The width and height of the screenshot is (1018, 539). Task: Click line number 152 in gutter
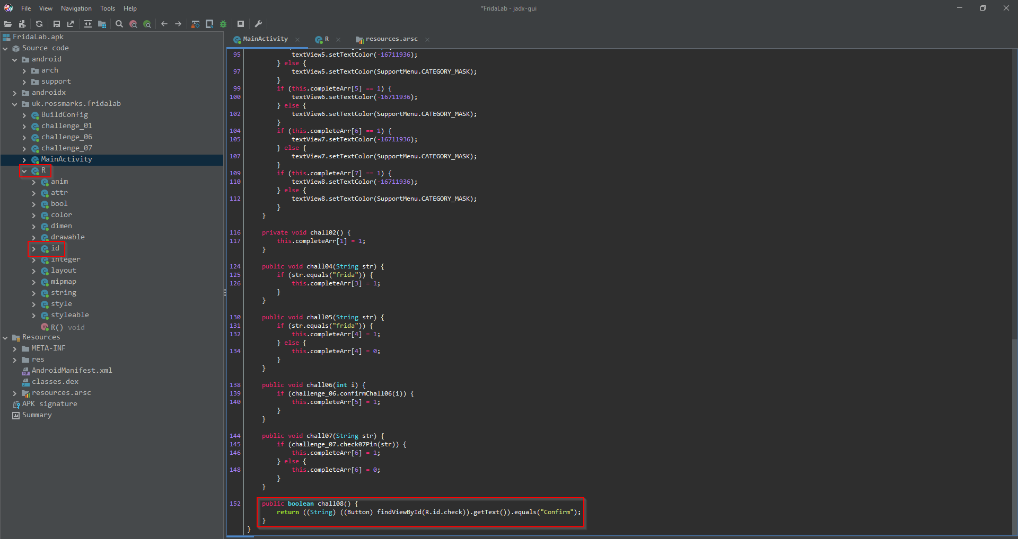click(235, 504)
